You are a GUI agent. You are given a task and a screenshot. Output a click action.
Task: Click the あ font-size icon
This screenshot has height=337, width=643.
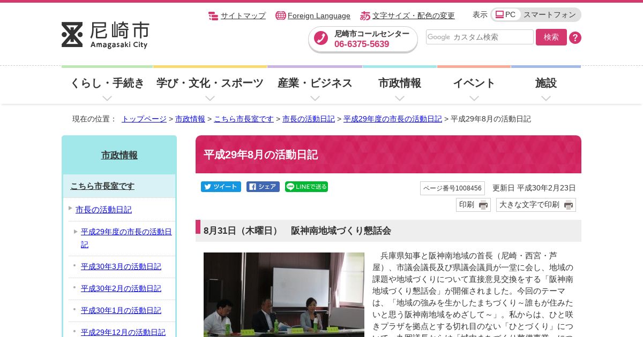(365, 16)
